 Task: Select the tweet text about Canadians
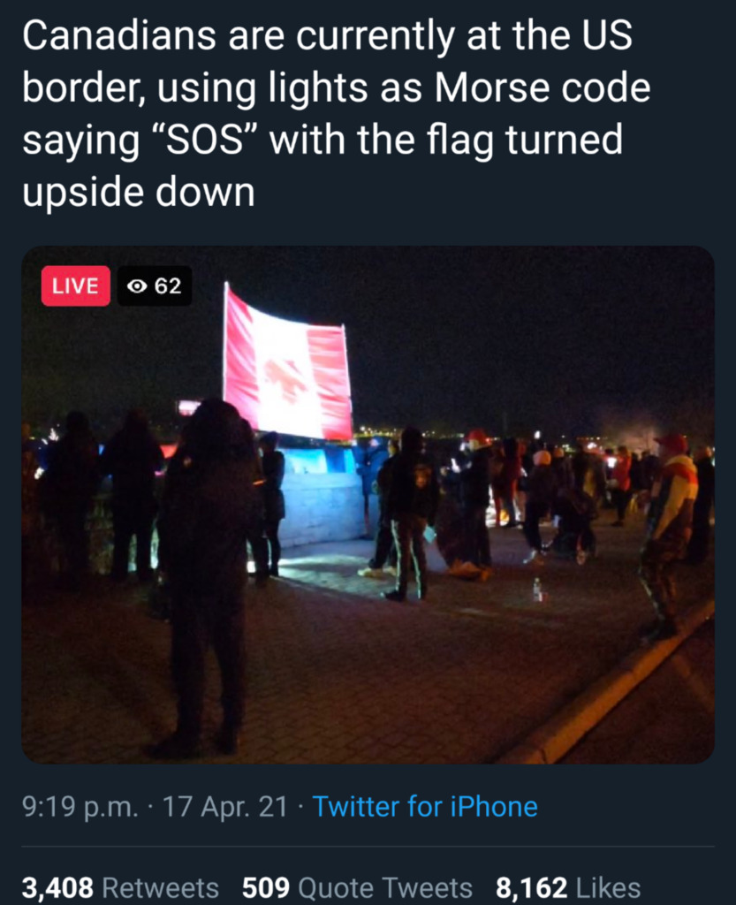click(x=337, y=114)
